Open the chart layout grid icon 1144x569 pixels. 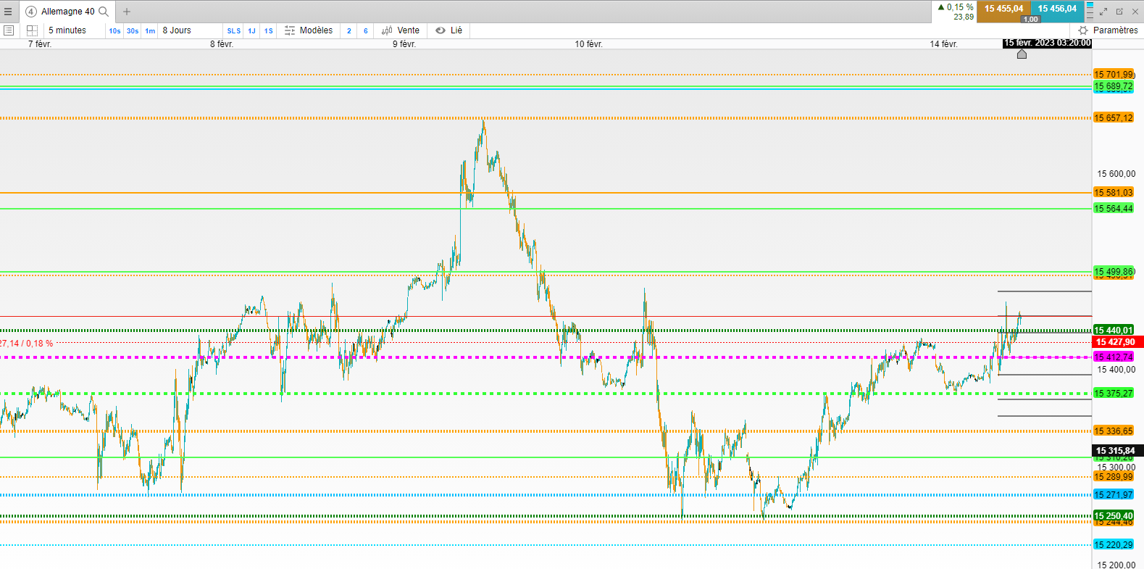[32, 30]
